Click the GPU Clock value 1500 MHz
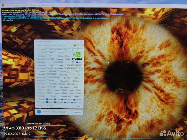The image size is (187, 140). pyautogui.click(x=50, y=90)
